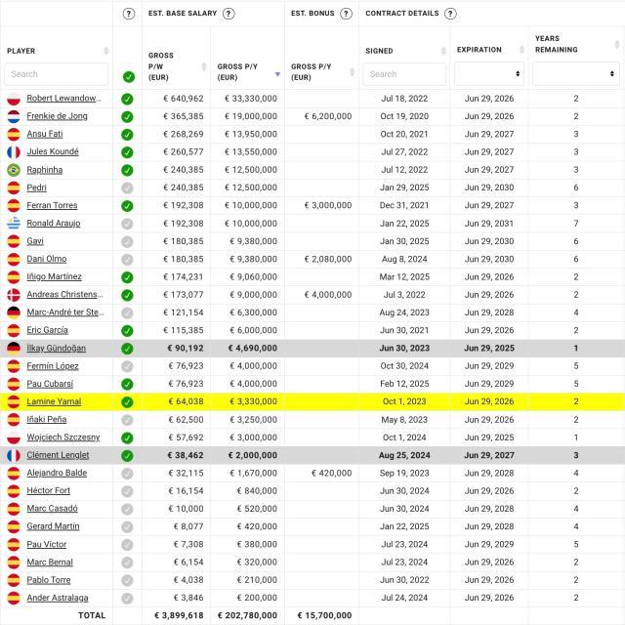The image size is (625, 625).
Task: Toggle the green checkmark filter in header
Action: [128, 76]
